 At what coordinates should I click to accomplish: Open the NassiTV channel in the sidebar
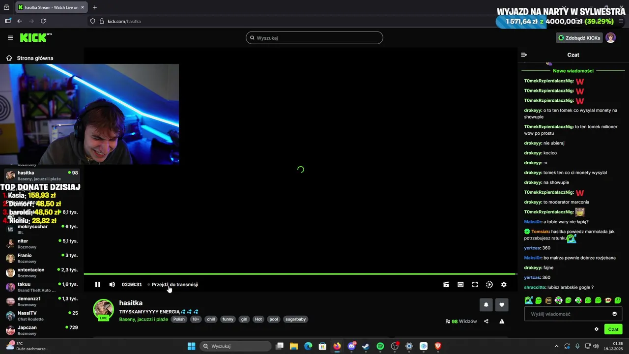pos(42,316)
